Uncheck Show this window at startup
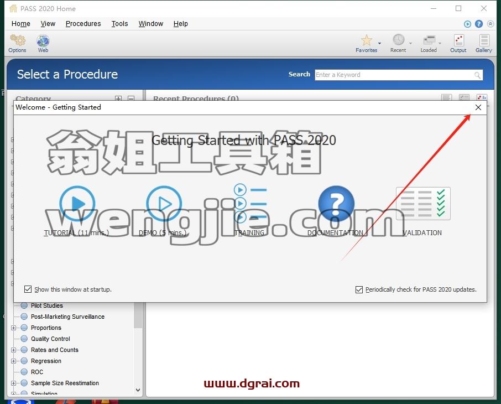This screenshot has width=501, height=404. click(28, 289)
